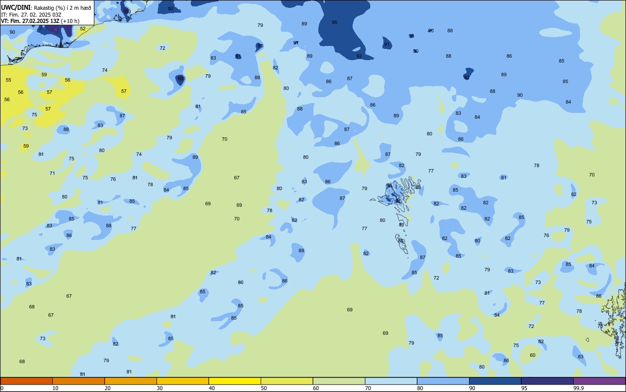Screen dimensions: 626x392
Task: Click the 95 value in dark blue region
Action: (335, 22)
